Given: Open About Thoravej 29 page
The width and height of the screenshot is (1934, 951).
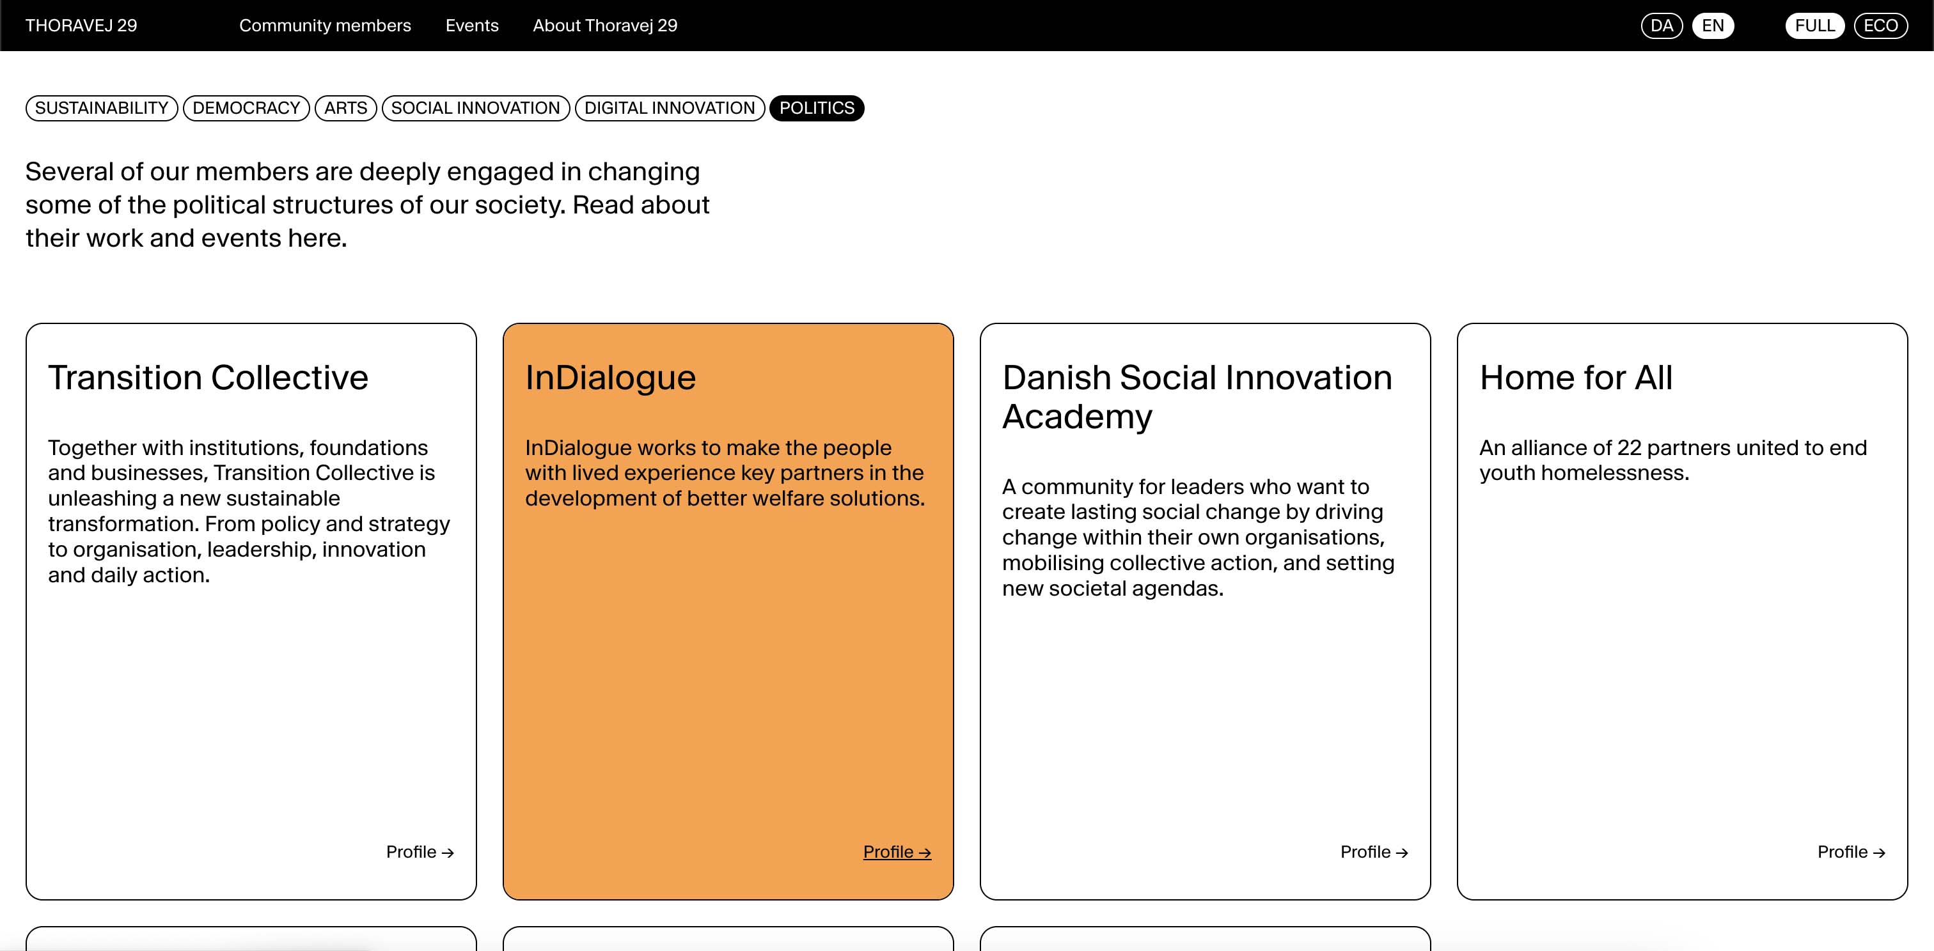Looking at the screenshot, I should (604, 26).
